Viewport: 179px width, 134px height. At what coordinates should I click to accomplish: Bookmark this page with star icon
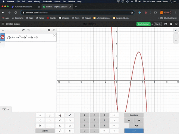132,13
